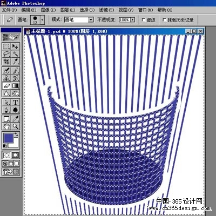Open the blue foreground color swatch
Image resolution: width=216 pixels, height=216 pixels.
click(x=9, y=138)
